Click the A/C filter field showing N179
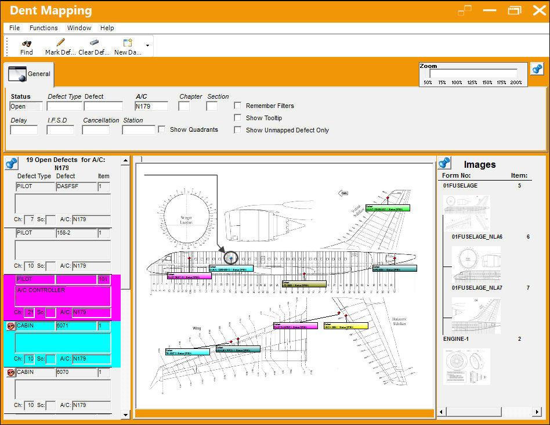 [x=151, y=106]
